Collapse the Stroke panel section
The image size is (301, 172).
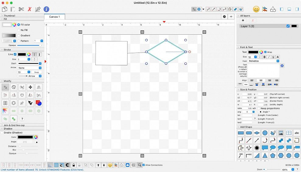click(2, 50)
